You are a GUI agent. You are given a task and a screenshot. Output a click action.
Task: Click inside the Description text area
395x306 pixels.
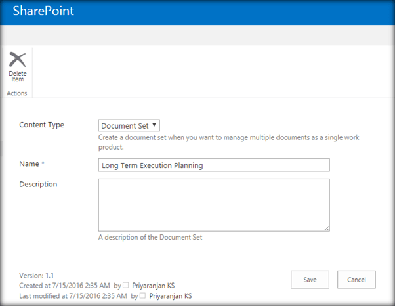(214, 205)
